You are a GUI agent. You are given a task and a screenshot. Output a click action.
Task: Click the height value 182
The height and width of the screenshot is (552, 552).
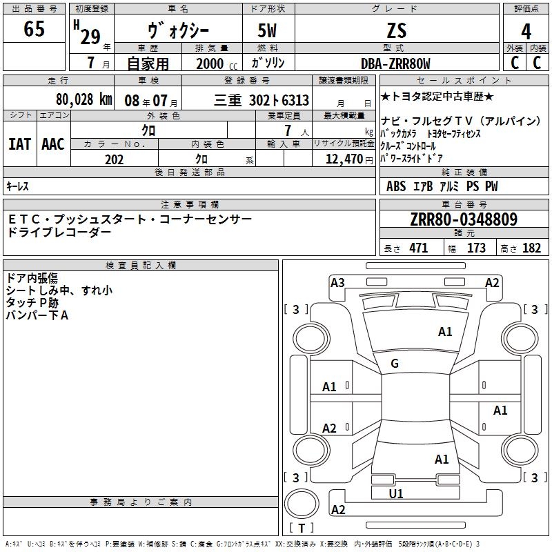(531, 248)
